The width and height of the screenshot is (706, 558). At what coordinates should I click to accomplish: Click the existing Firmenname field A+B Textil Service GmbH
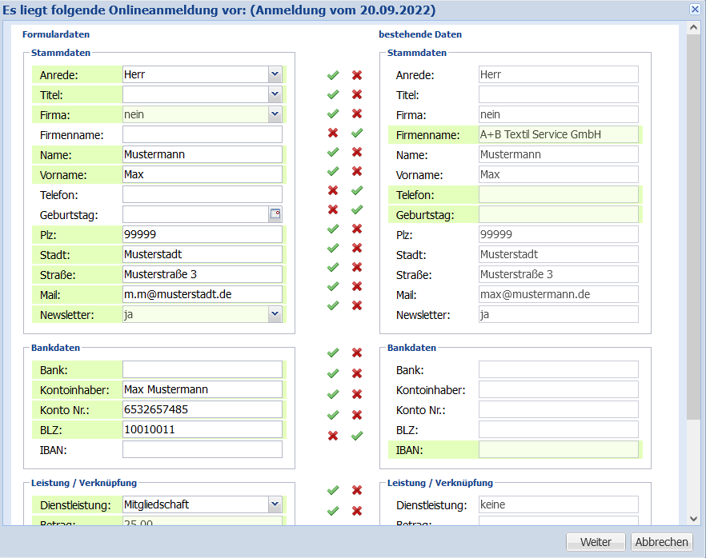[x=559, y=134]
